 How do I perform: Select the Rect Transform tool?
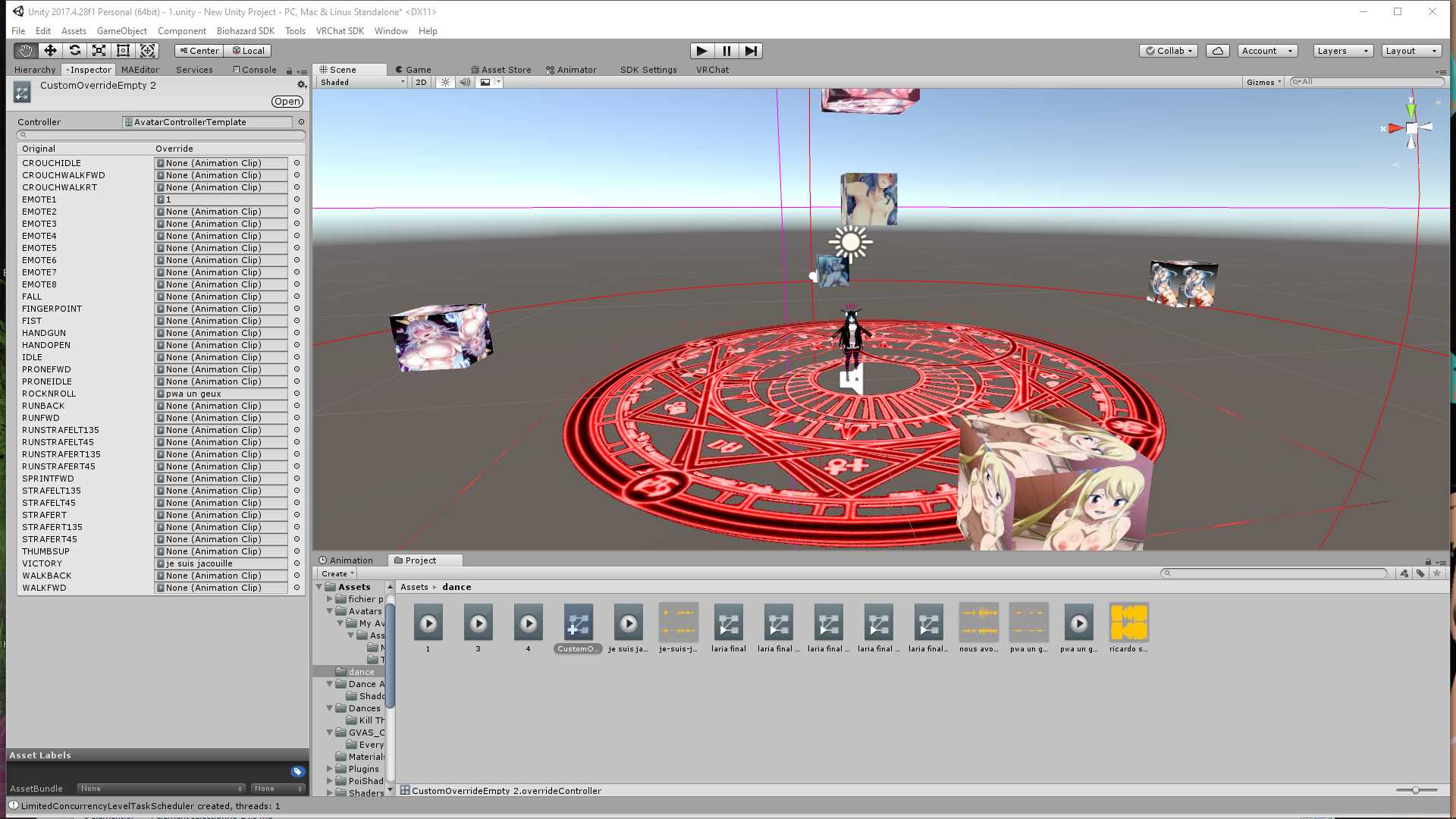point(123,51)
